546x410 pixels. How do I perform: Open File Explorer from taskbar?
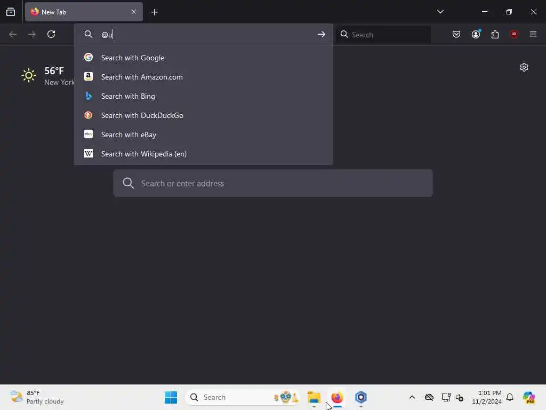click(314, 397)
